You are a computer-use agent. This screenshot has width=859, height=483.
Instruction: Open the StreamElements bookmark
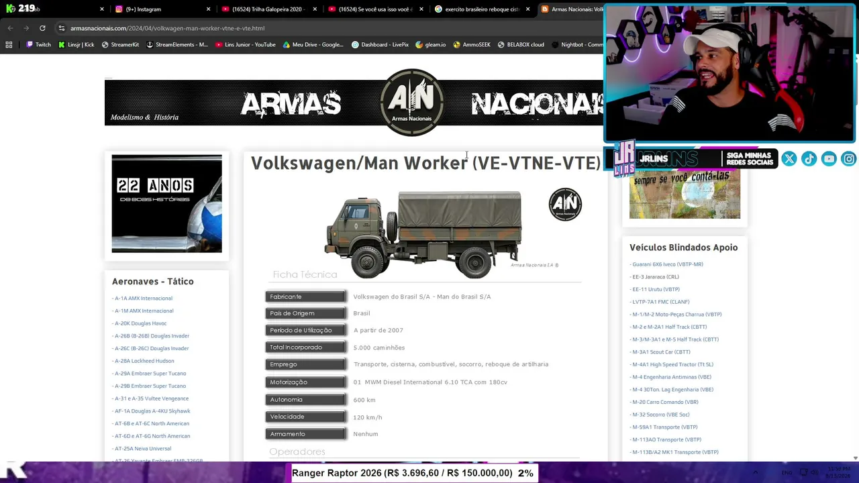coord(176,45)
